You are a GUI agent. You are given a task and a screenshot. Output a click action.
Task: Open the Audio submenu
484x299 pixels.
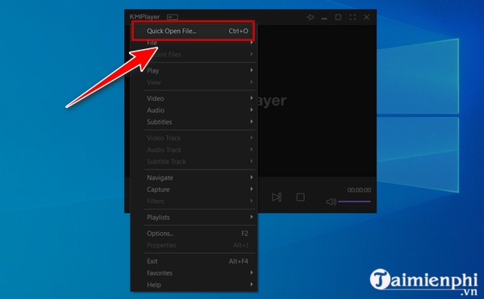[x=194, y=110]
